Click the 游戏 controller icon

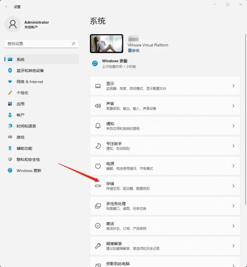10,137
